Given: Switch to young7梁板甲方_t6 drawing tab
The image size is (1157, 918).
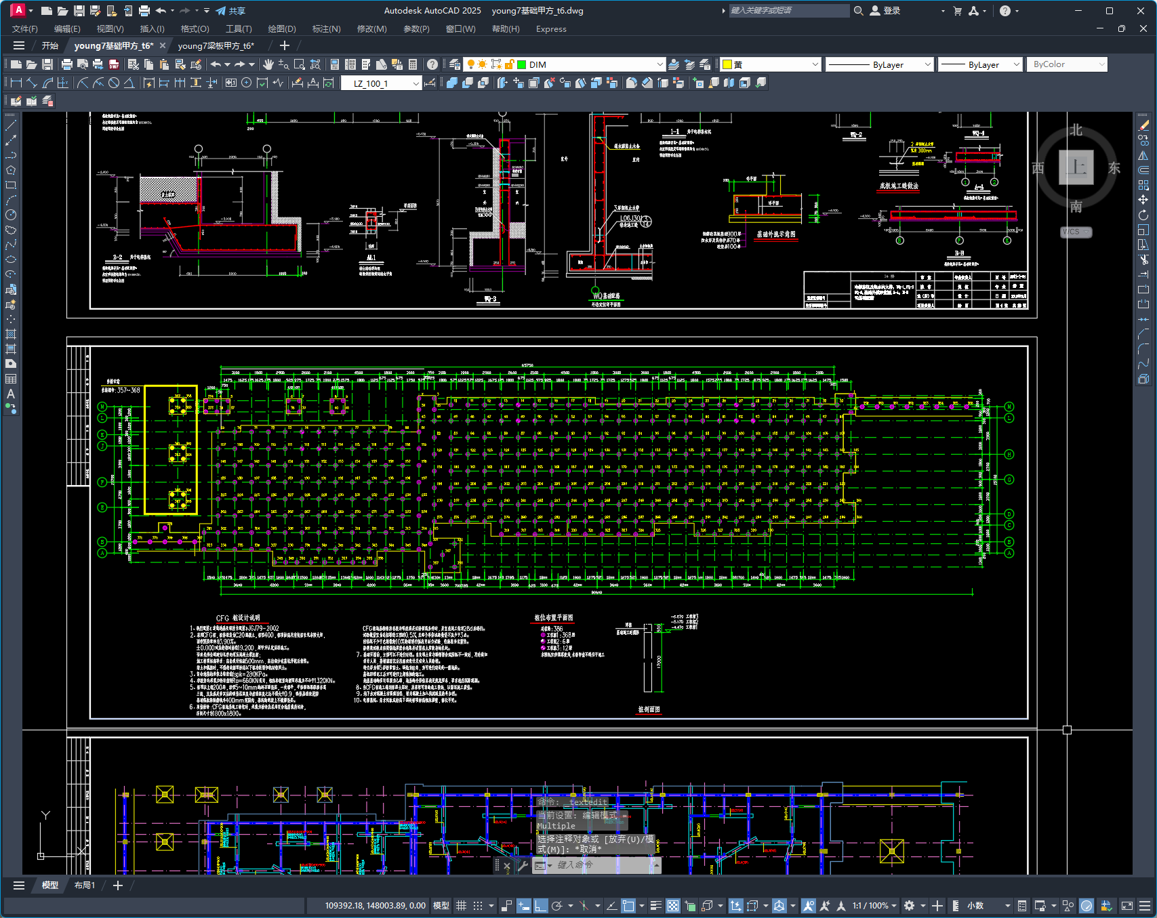Looking at the screenshot, I should [x=216, y=46].
